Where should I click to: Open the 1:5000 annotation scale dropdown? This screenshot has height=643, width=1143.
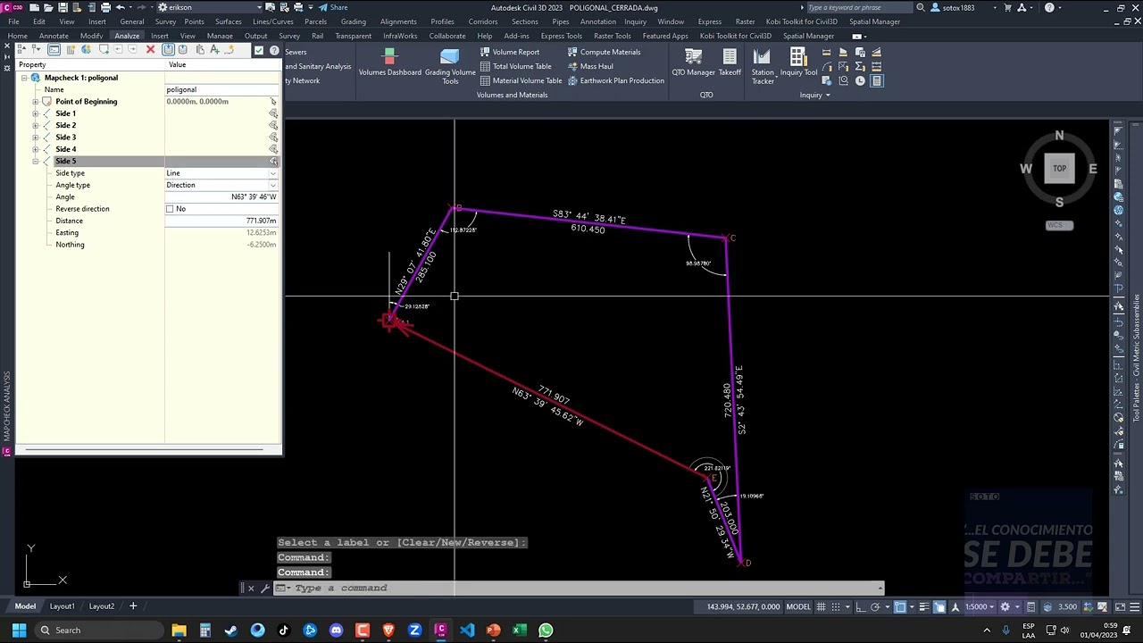[980, 606]
